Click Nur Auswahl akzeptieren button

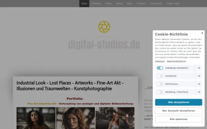178,111
